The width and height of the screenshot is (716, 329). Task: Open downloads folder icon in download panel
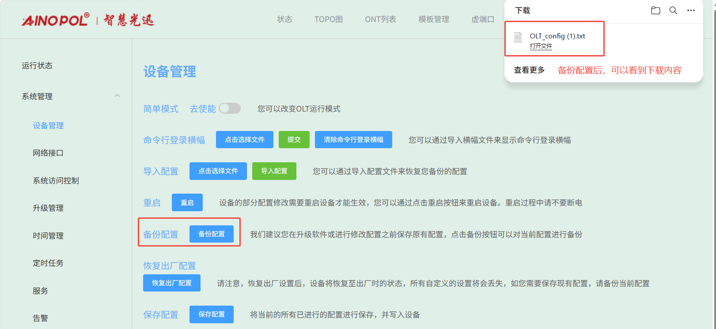click(x=655, y=11)
